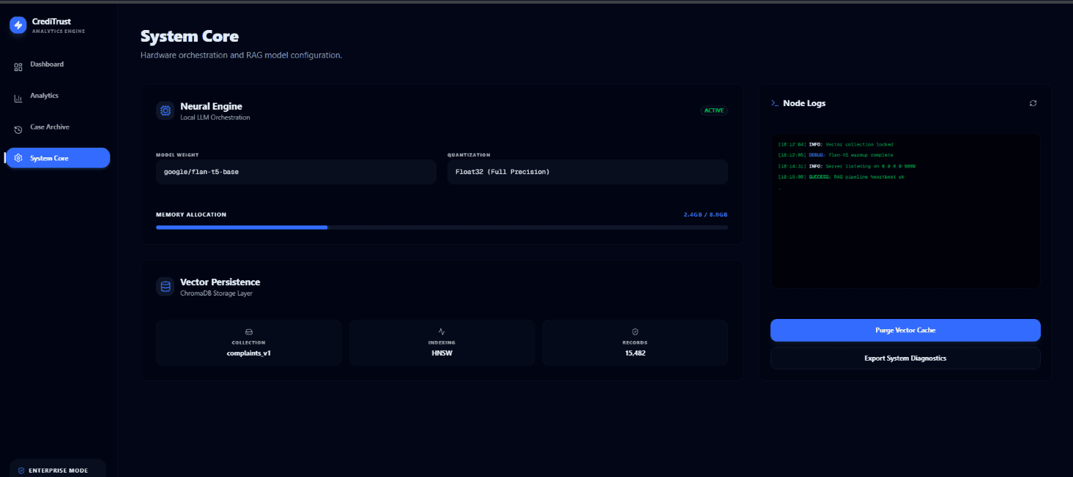Click the 'ChromaDB Storage Layer' subtitle
Screen dimensions: 1073x477
(x=216, y=293)
